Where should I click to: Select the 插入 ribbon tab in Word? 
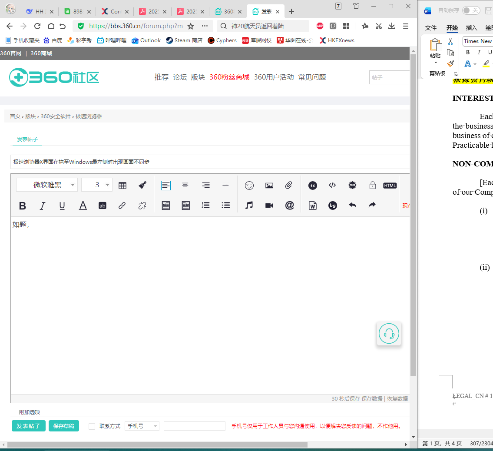point(471,28)
